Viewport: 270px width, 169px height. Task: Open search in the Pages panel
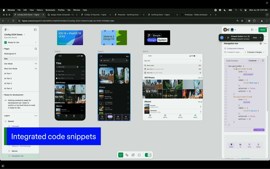click(36, 49)
